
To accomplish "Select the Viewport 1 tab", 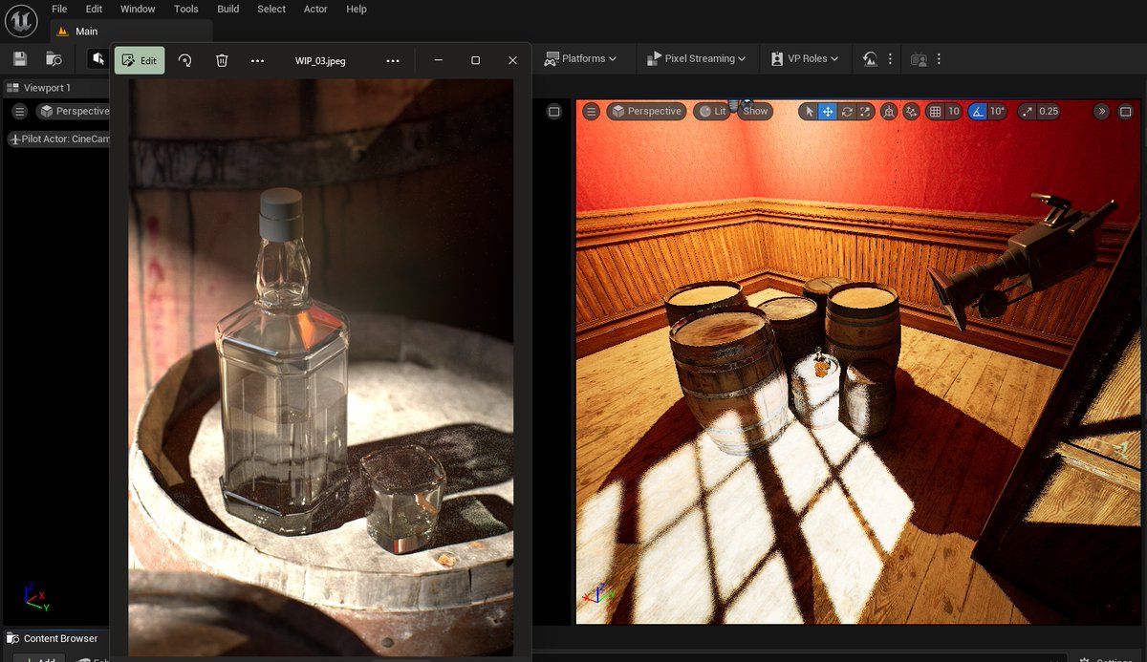I will click(48, 88).
